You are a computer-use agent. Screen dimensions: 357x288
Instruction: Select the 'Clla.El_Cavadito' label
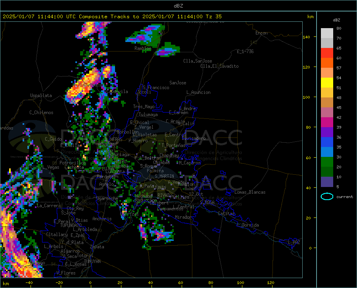(x=219, y=66)
